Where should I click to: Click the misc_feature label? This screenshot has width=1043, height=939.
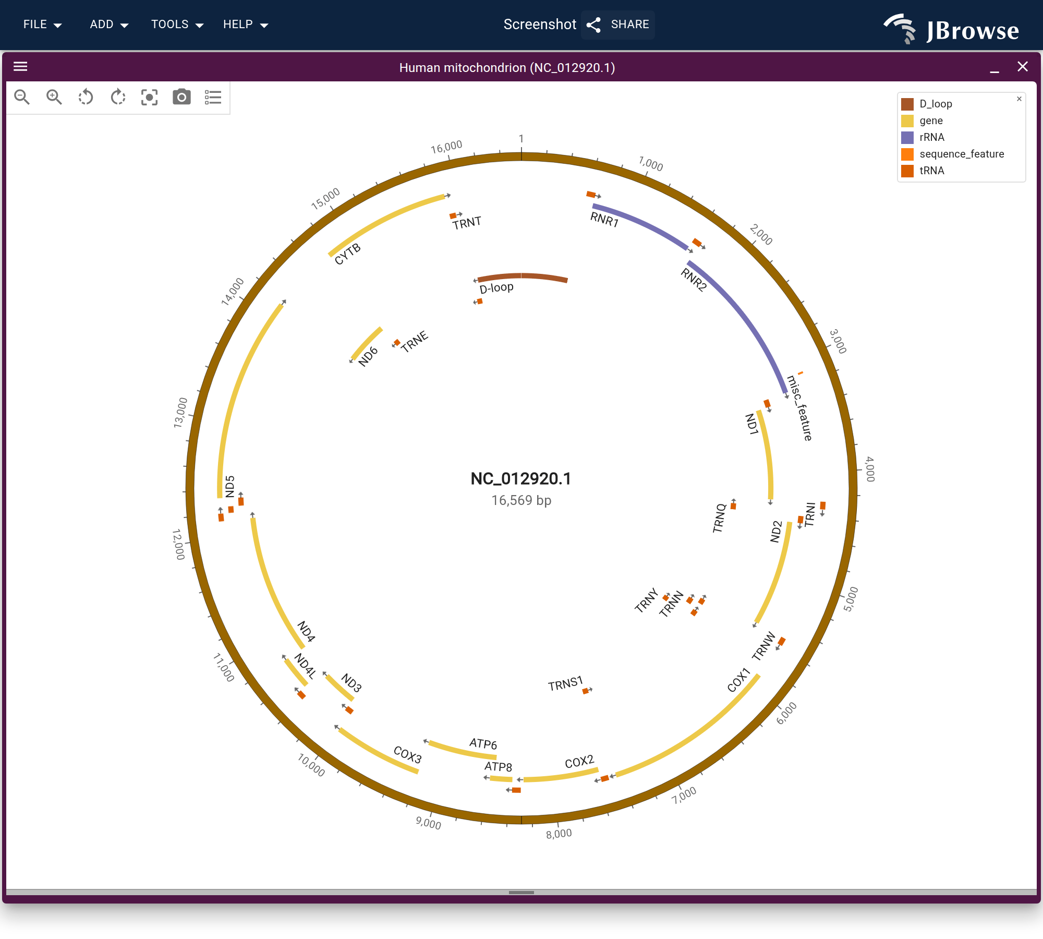(x=799, y=408)
